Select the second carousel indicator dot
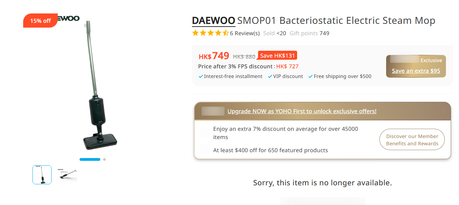The image size is (459, 205). (104, 159)
